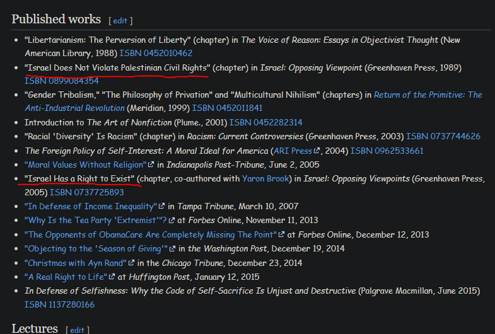Open ISBN 0899084354 link
Image resolution: width=495 pixels, height=334 pixels.
click(x=62, y=81)
